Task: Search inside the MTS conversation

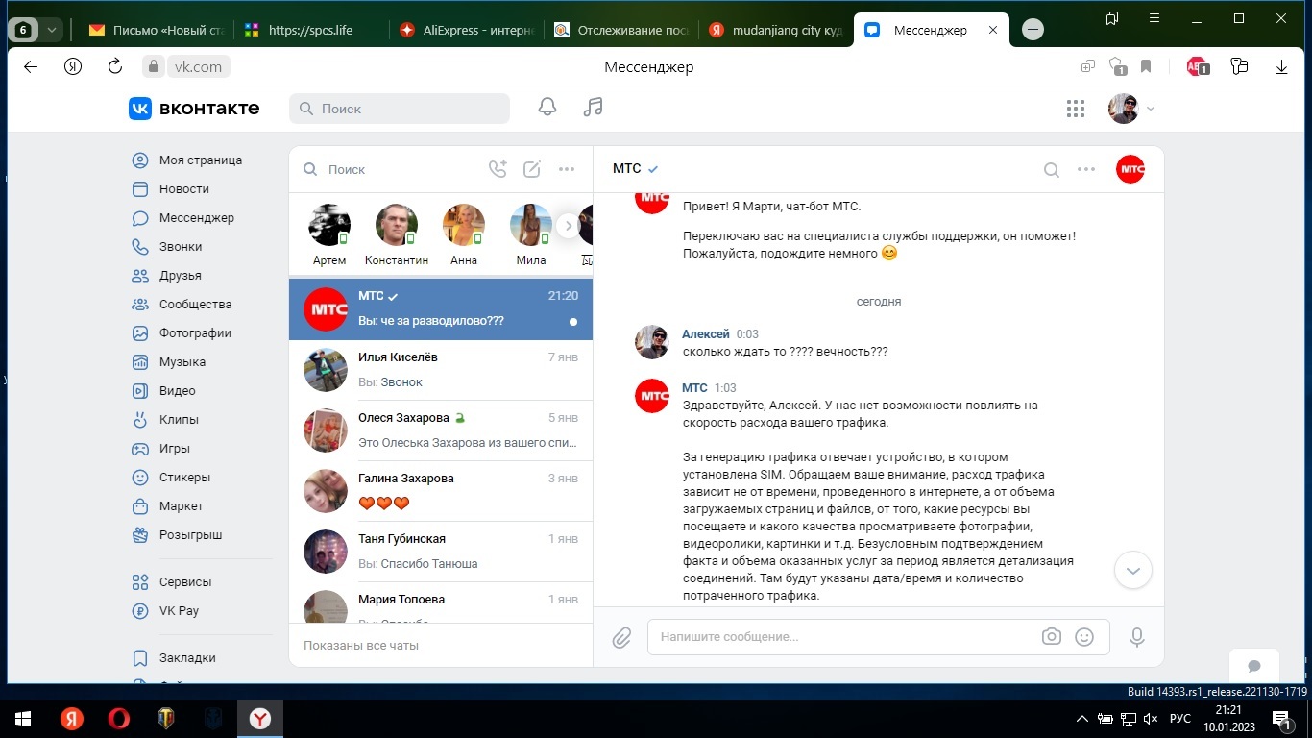Action: [x=1052, y=170]
